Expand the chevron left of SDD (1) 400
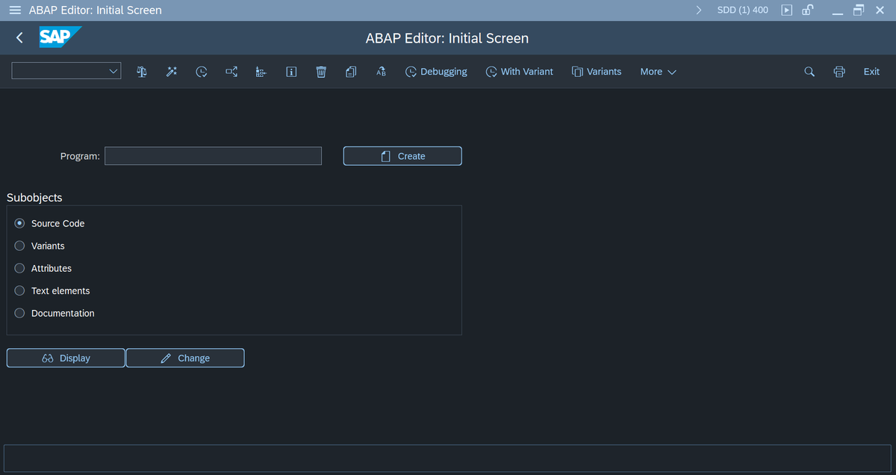The height and width of the screenshot is (475, 896). coord(699,10)
